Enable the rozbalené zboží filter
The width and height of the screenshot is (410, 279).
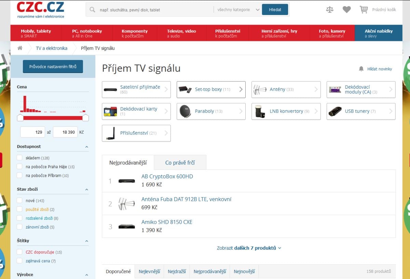click(20, 218)
